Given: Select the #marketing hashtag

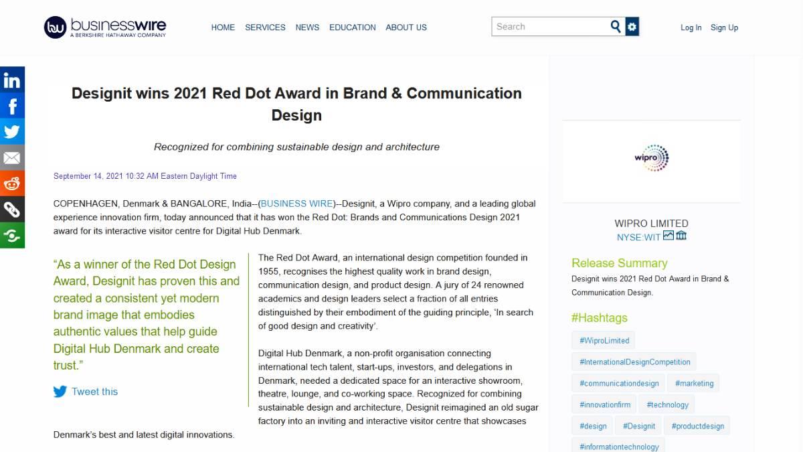Looking at the screenshot, I should (x=694, y=383).
